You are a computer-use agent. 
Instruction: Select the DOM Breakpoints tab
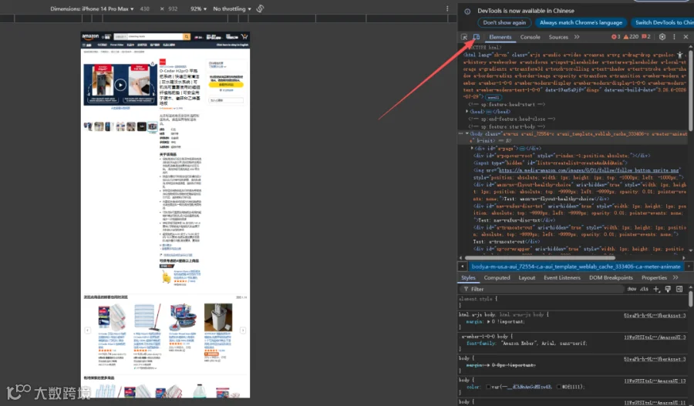[611, 277]
